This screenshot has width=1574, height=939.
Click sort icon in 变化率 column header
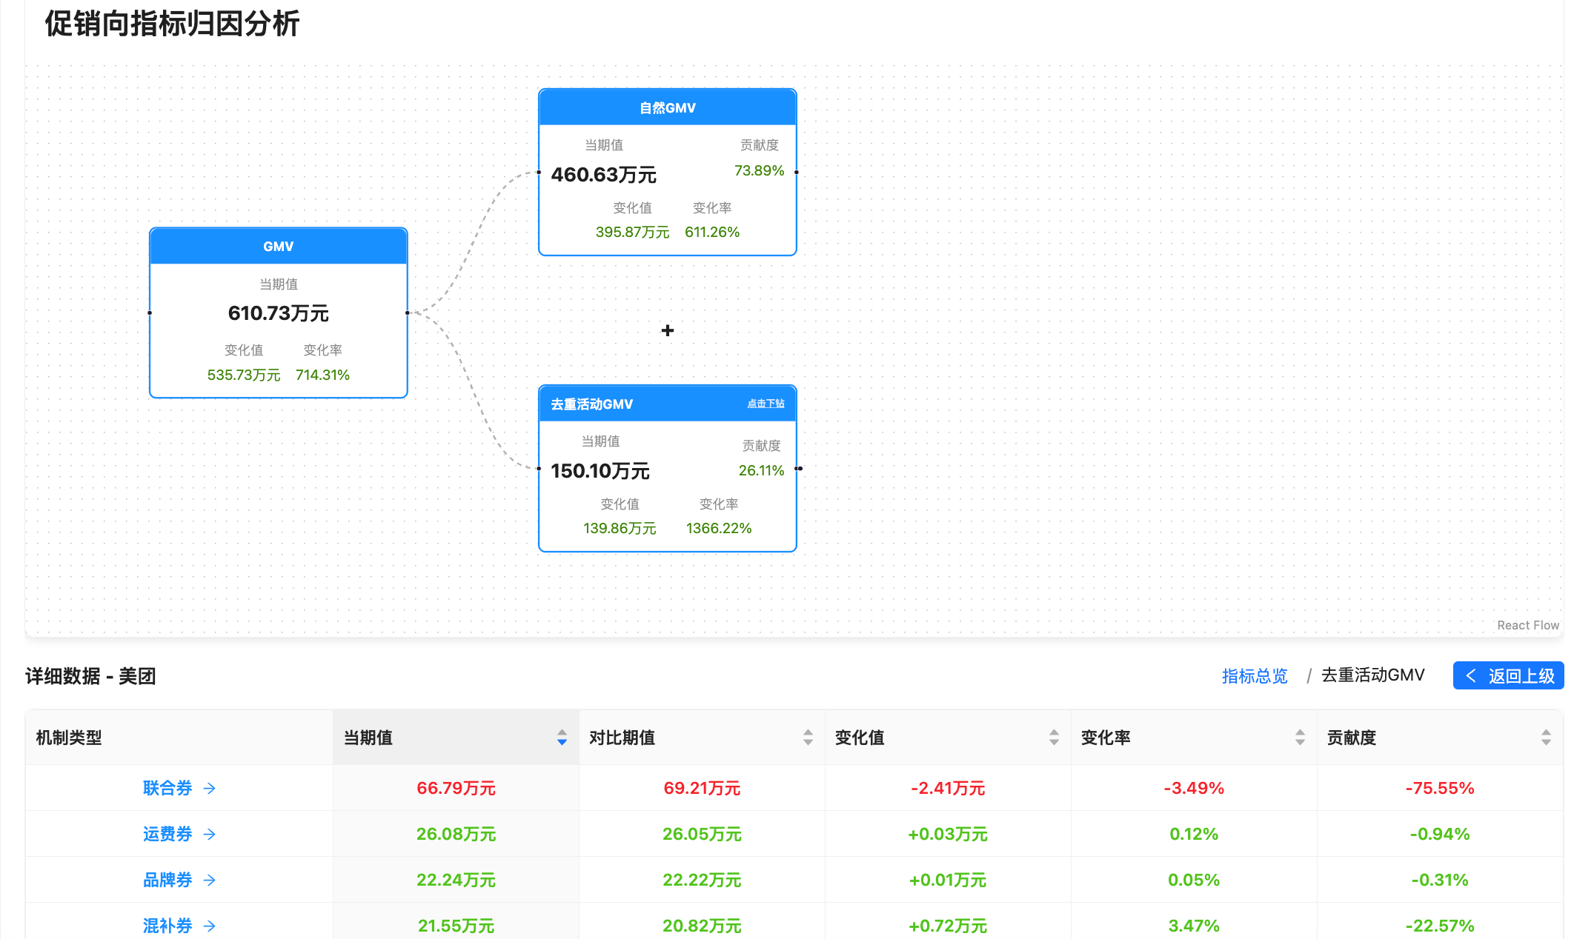(x=1300, y=738)
